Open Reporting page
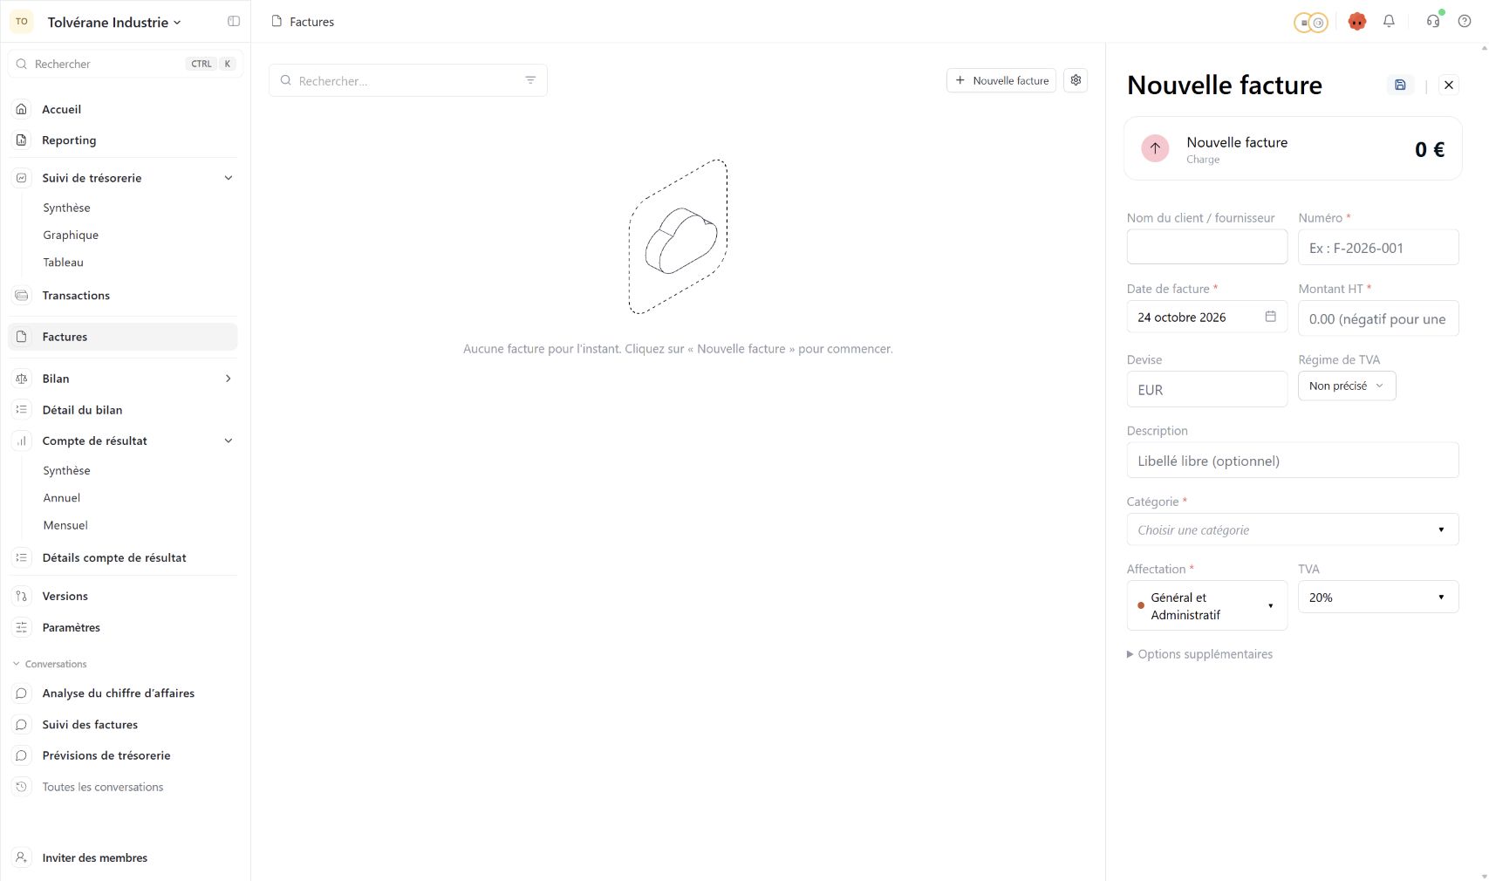Screen dimensions: 1489x881 (123, 140)
